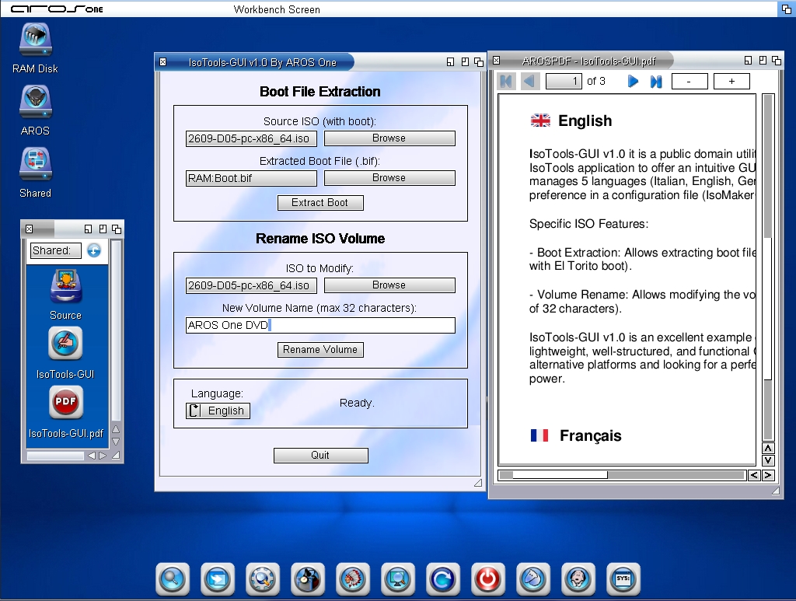
Task: Open the Language cycle selector showing English
Action: 218,411
